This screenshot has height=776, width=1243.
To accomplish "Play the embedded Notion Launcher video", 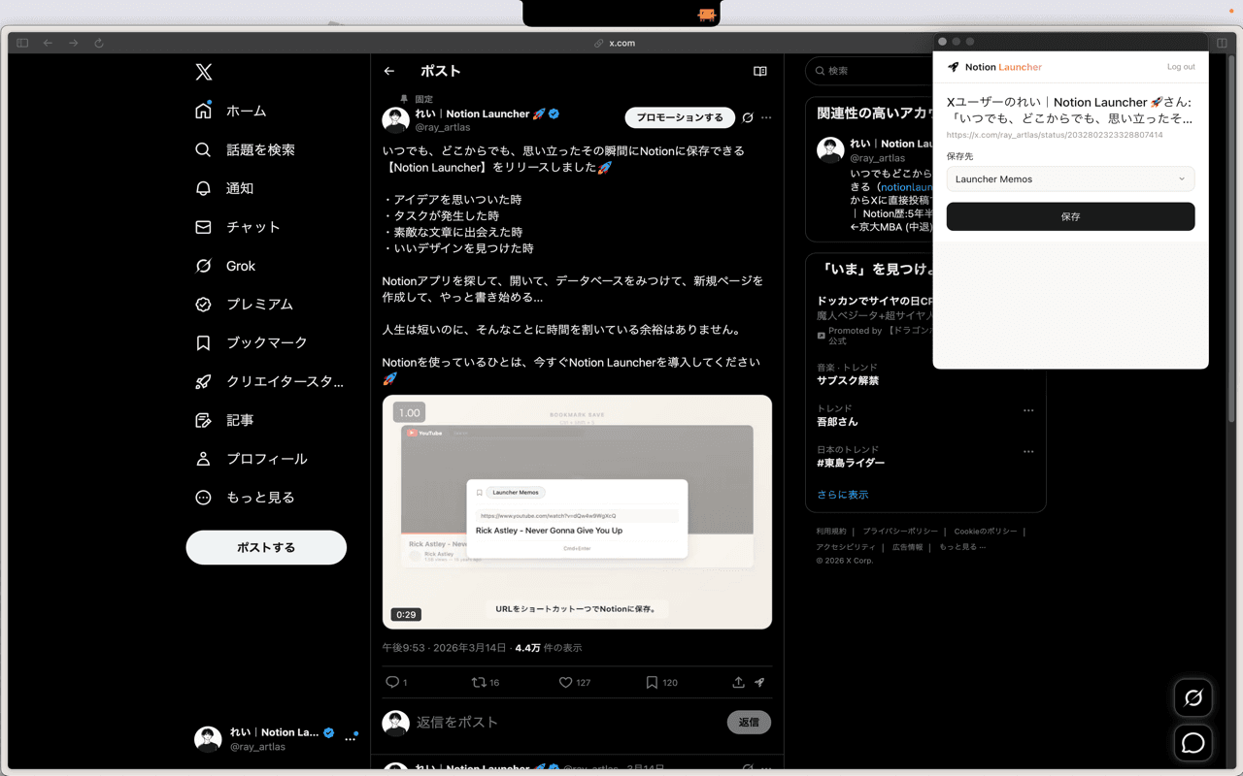I will point(577,511).
